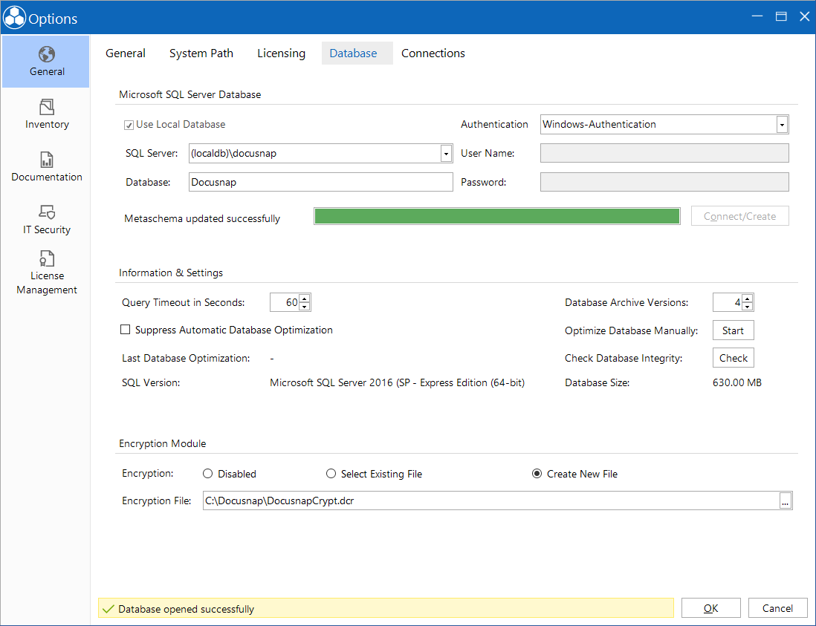
Task: Choose Select Existing File radio button
Action: (x=331, y=474)
